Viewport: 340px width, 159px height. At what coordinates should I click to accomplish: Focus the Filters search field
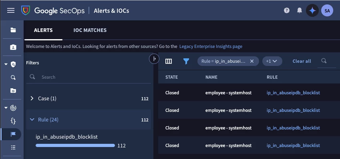click(x=89, y=77)
